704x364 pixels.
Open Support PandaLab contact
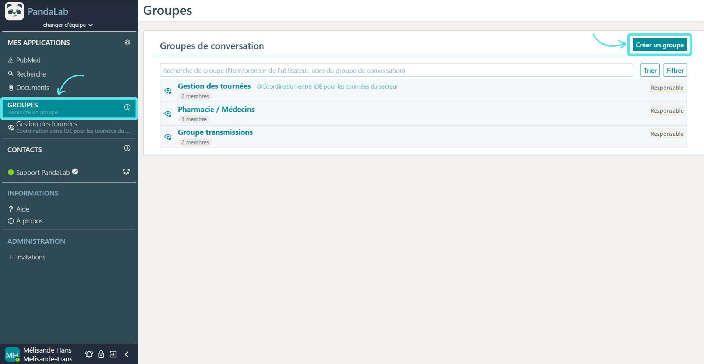43,173
